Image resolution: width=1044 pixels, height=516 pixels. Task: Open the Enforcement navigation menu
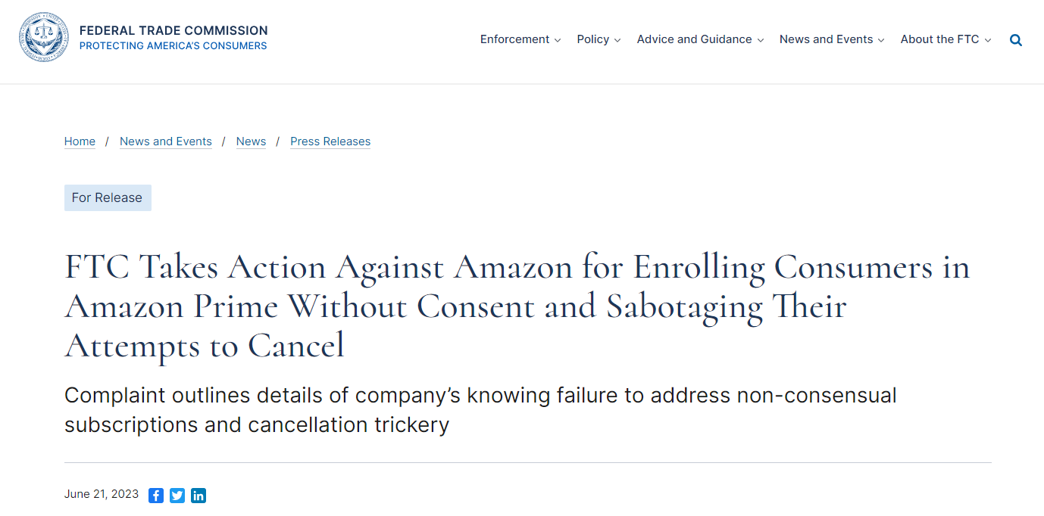click(514, 39)
